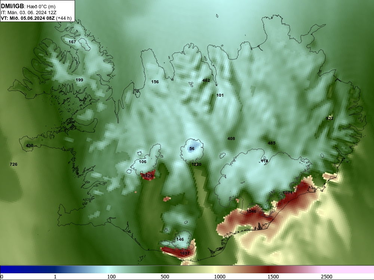The image size is (374, 280).
Task: Click the map value 114 on Vatnajökull
Action: (x=264, y=161)
